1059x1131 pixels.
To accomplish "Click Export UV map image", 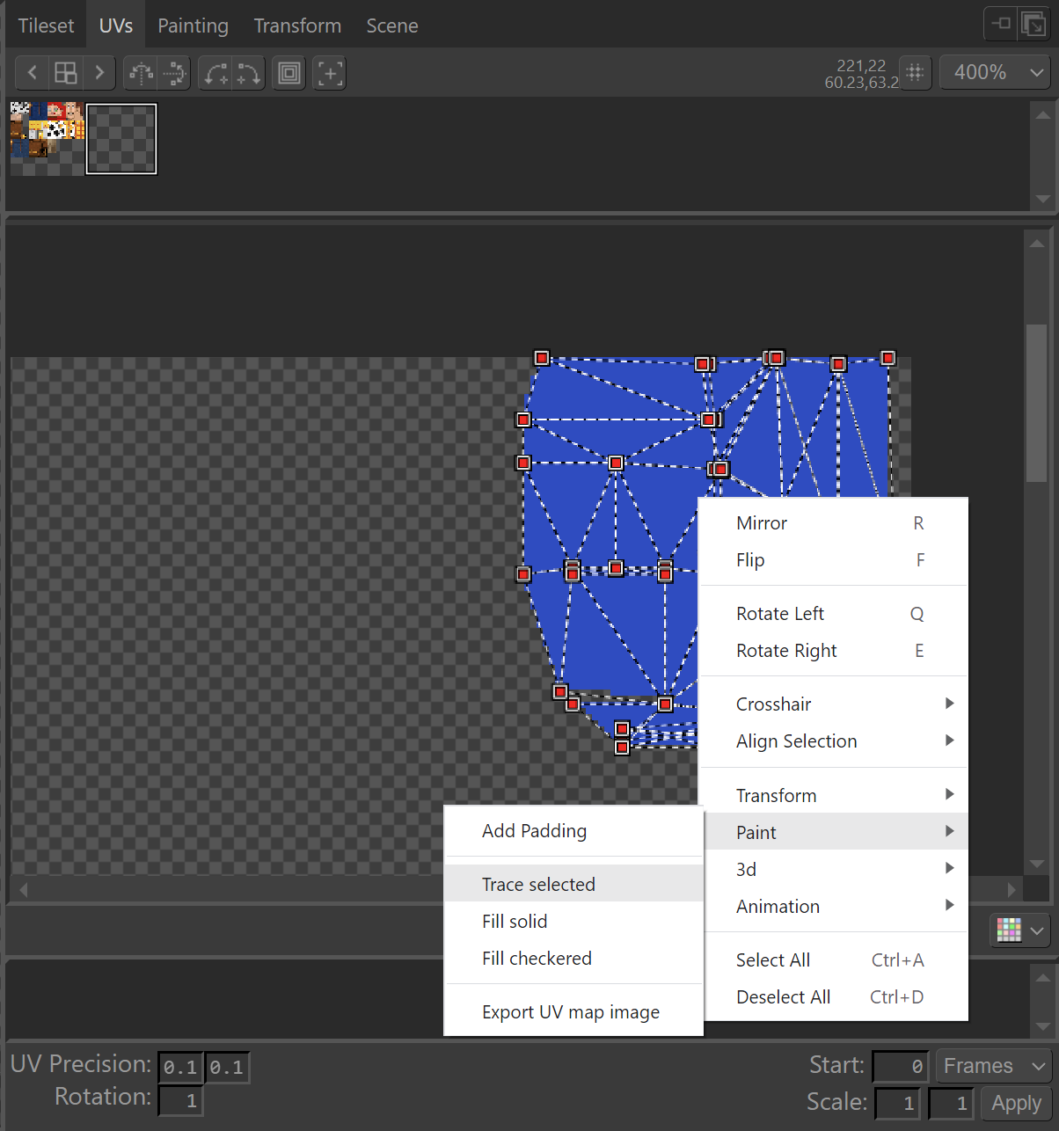I will pos(573,1012).
